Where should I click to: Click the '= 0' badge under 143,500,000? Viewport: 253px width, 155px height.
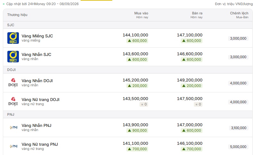(144, 105)
